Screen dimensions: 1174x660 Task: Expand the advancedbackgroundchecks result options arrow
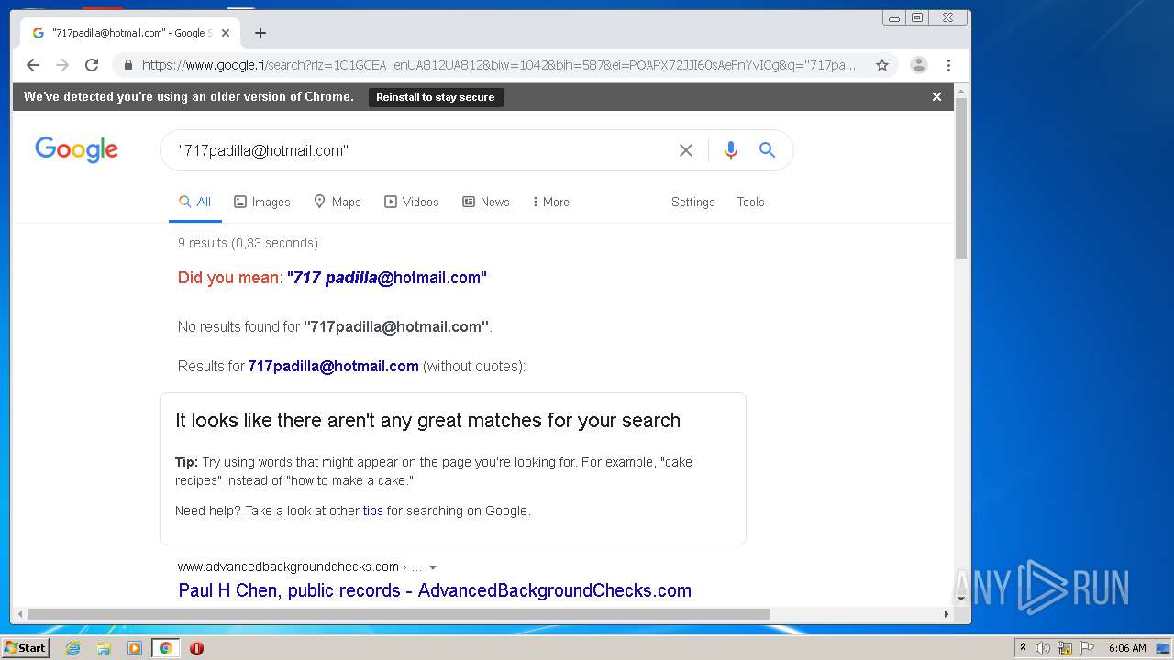[433, 567]
